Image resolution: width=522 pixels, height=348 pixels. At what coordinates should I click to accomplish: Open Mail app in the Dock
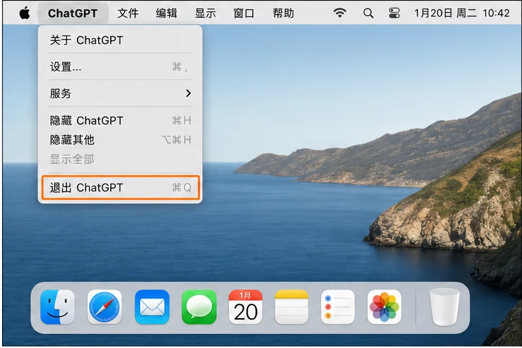tap(152, 307)
